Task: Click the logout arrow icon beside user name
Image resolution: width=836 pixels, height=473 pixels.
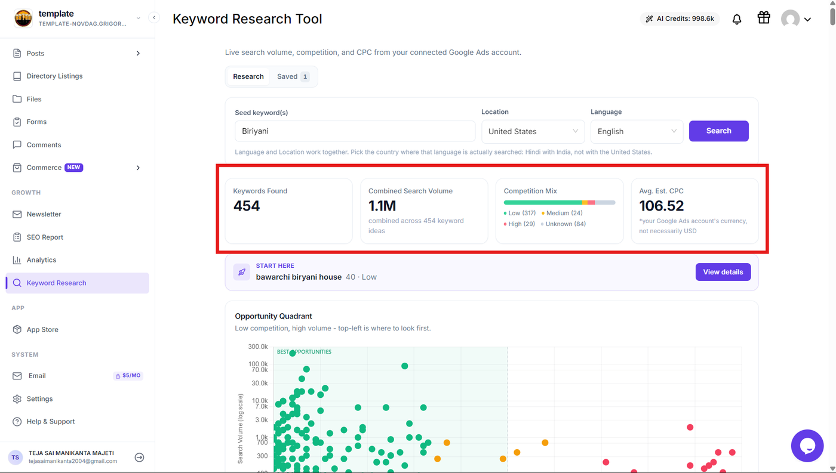Action: [x=139, y=457]
